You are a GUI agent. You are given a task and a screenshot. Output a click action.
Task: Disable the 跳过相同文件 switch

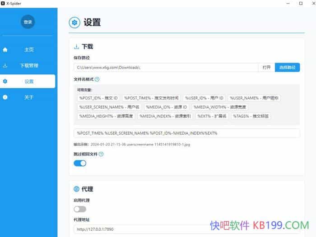tap(80, 163)
